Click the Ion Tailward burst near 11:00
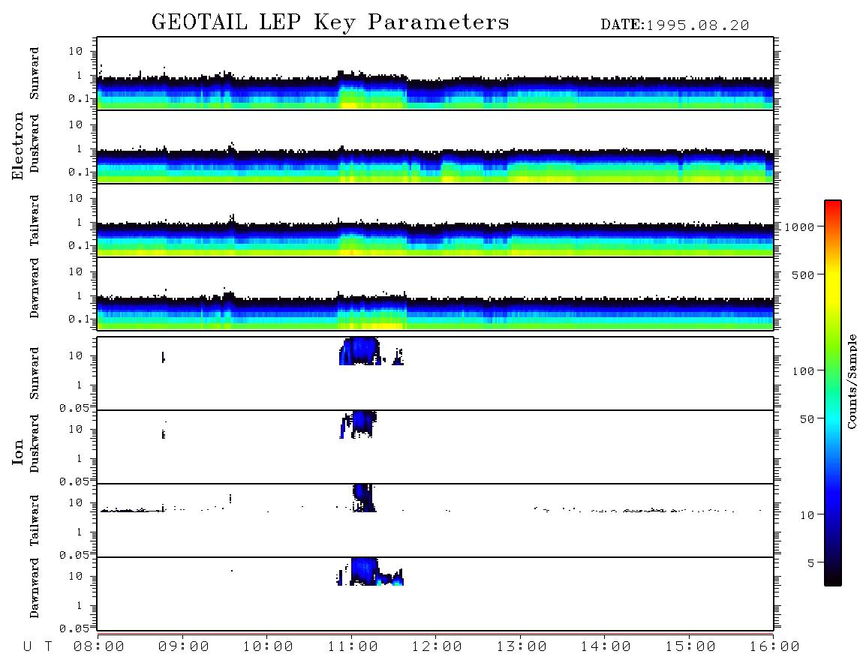Image resolution: width=857 pixels, height=660 pixels. 363,497
